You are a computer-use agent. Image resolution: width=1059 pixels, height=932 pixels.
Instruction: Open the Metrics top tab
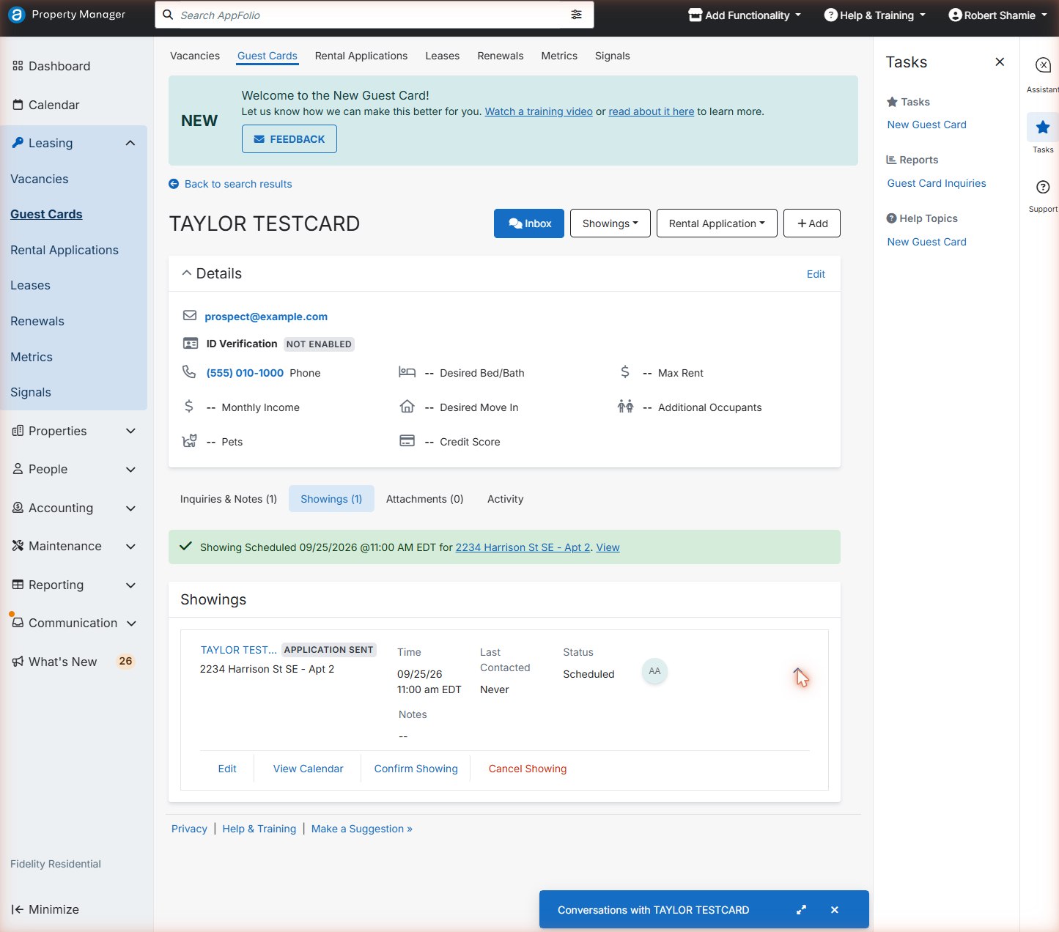(559, 56)
